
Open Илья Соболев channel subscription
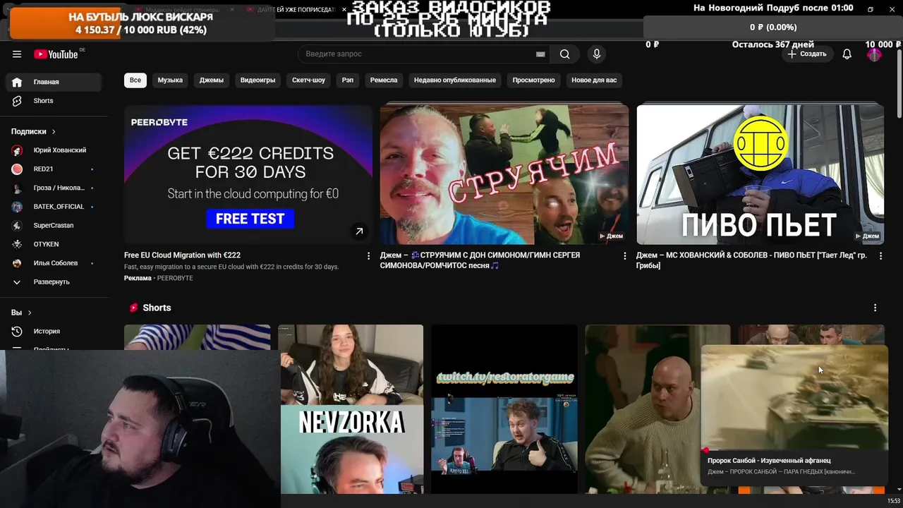[x=54, y=263]
